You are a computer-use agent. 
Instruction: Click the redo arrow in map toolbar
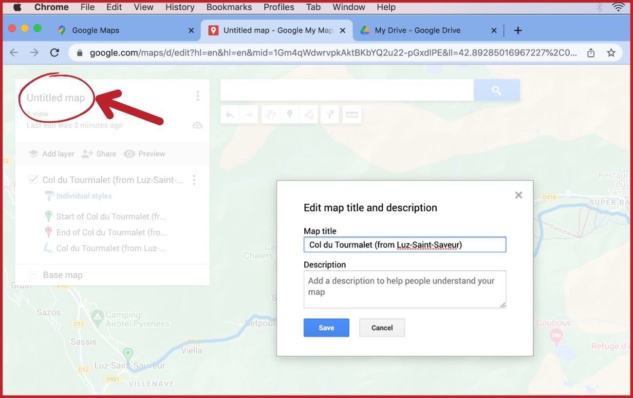[x=249, y=114]
